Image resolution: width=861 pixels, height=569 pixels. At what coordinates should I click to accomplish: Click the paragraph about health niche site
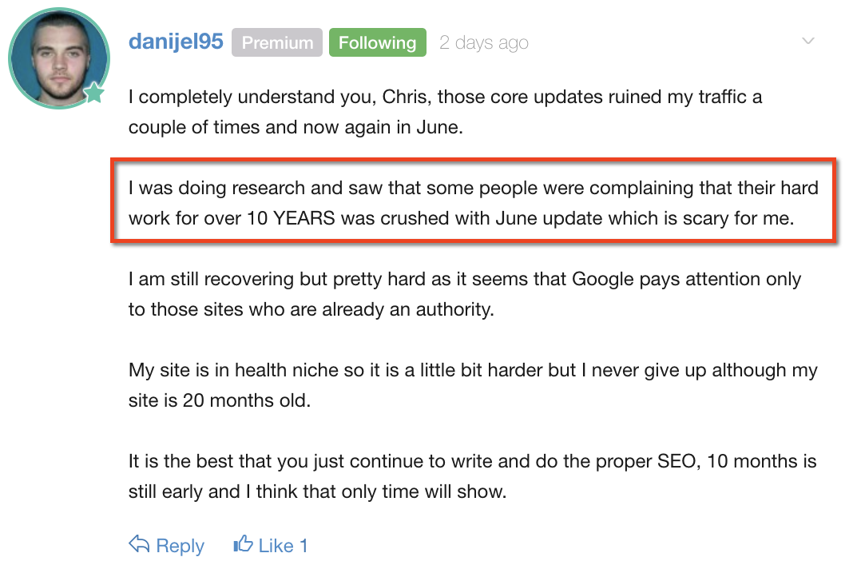click(474, 385)
